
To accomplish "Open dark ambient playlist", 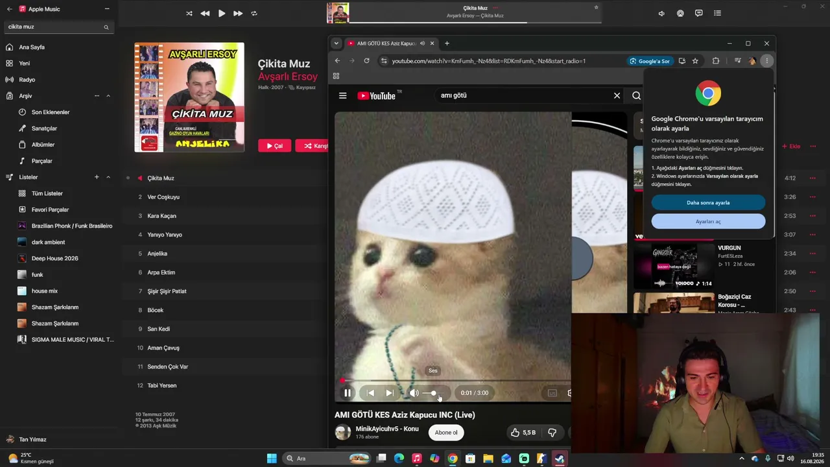I will pyautogui.click(x=48, y=242).
